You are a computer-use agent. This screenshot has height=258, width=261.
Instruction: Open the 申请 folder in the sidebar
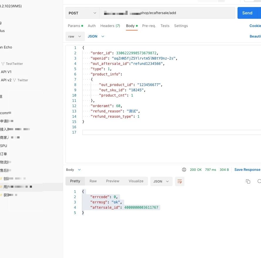(x=7, y=121)
